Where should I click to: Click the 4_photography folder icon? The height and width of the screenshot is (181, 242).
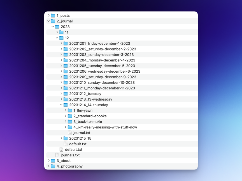[53, 166]
